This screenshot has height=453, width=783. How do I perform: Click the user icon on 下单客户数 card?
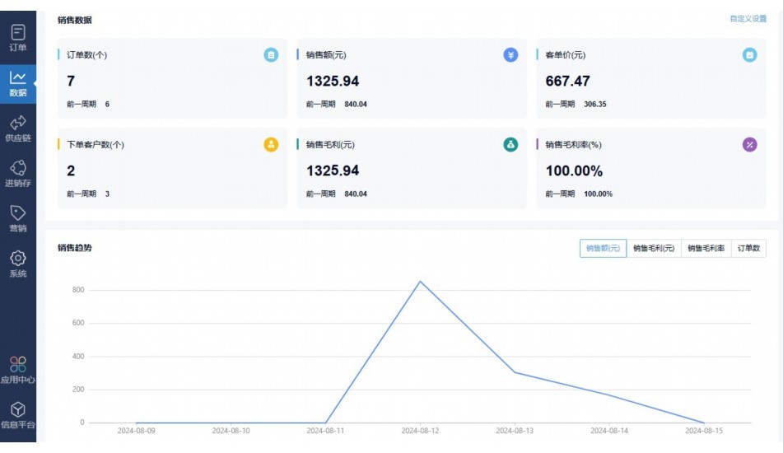271,145
